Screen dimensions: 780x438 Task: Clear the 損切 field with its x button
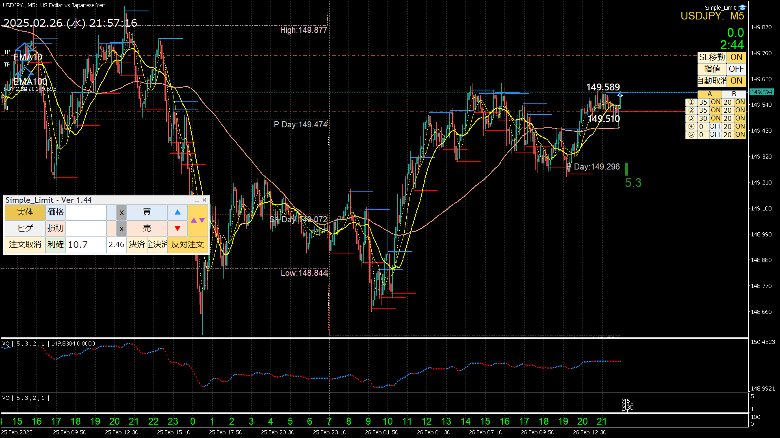(x=121, y=228)
